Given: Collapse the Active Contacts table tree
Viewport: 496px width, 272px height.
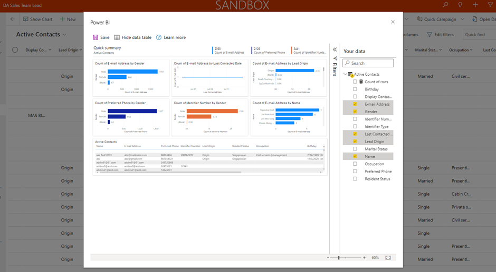Looking at the screenshot, I should (345, 74).
